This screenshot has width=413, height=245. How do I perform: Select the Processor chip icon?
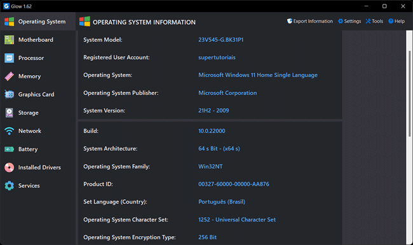coord(10,58)
